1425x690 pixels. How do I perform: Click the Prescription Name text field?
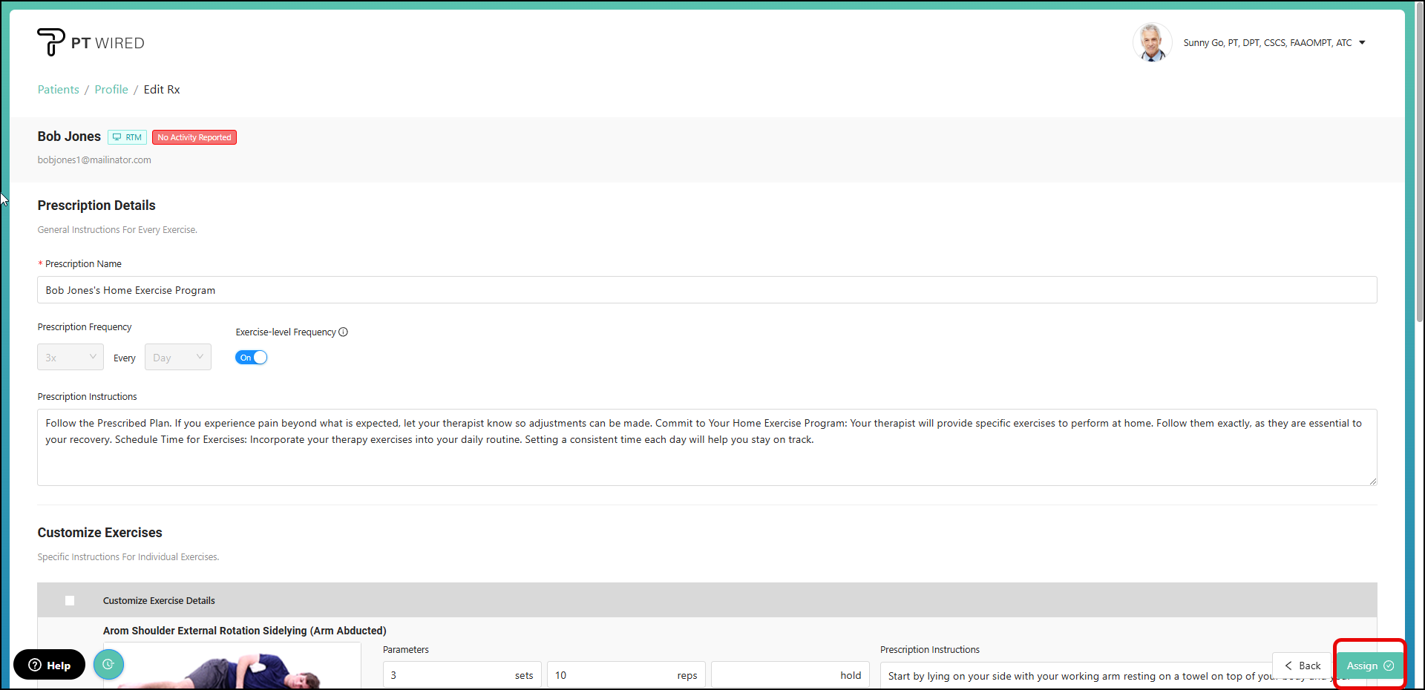coord(707,290)
